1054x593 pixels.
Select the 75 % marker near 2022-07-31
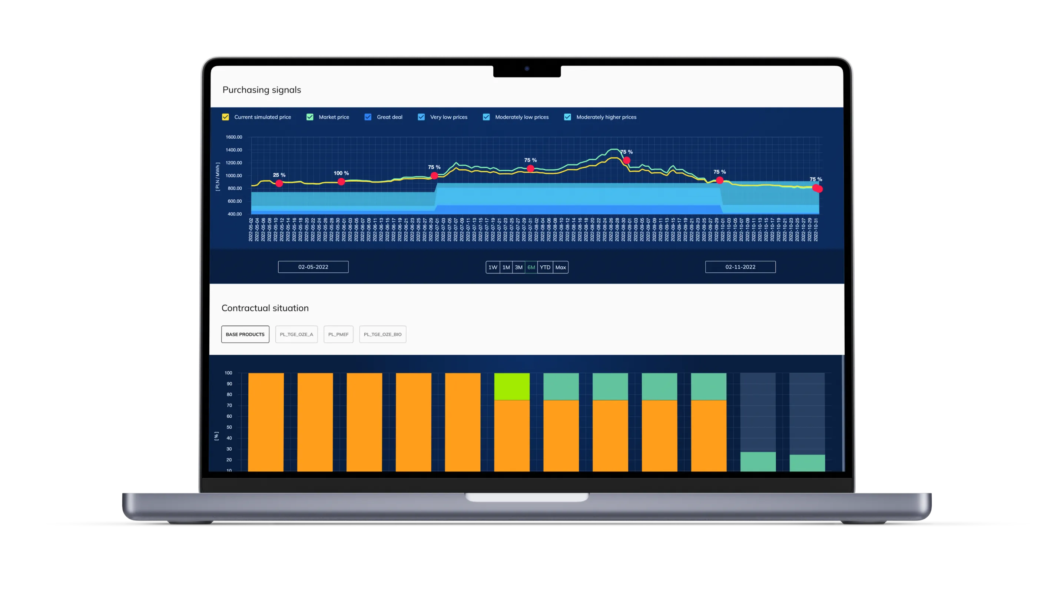pos(531,168)
